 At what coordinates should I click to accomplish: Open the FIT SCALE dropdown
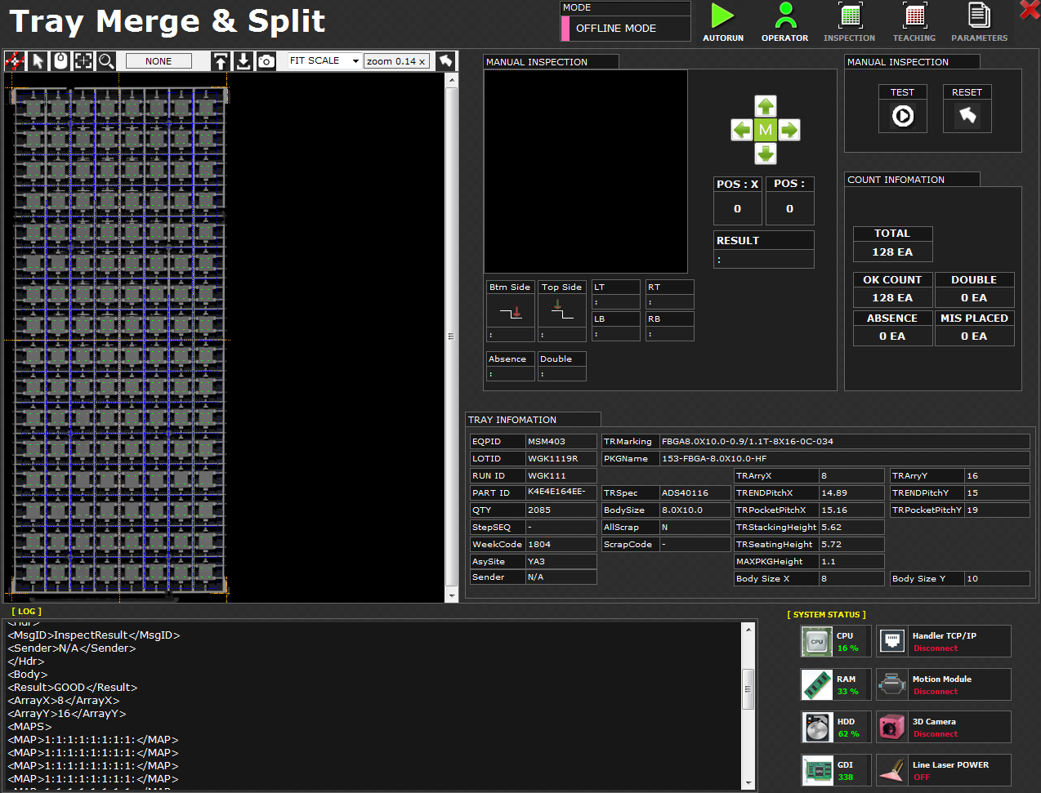click(355, 61)
